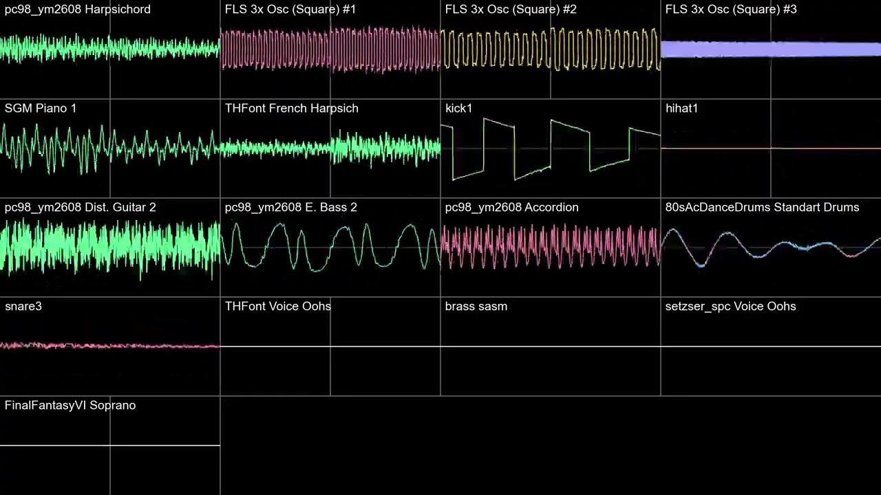
Task: Click the yellow Square #2 oscilloscope waveform
Action: point(551,49)
